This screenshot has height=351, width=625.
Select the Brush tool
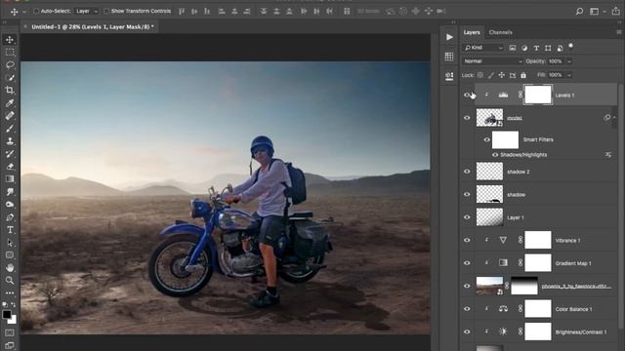10,129
